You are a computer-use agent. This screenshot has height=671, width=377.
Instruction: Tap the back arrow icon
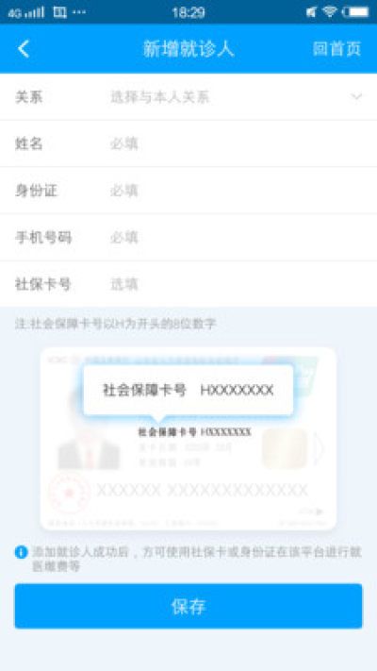click(x=24, y=49)
